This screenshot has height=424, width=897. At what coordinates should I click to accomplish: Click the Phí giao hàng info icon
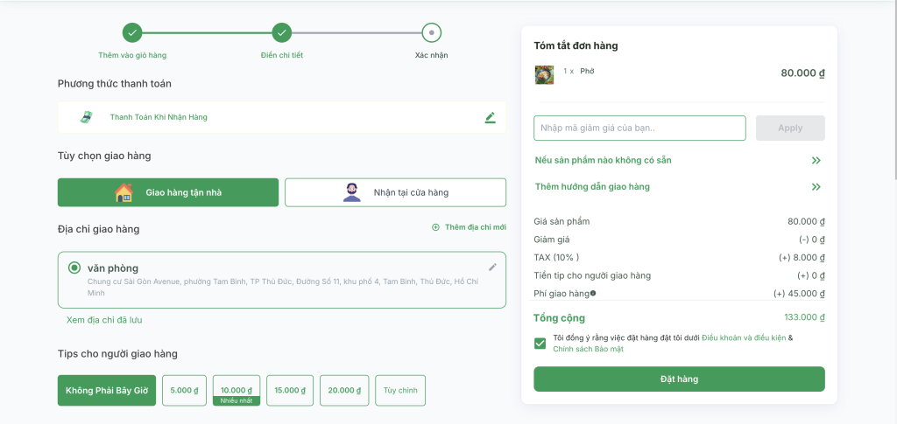click(593, 294)
